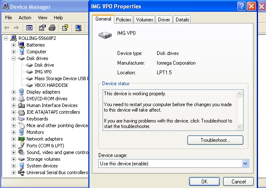
Task: Click OK in the Properties dialog
Action: pos(204,182)
